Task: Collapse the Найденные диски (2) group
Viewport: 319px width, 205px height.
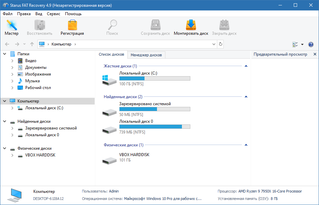Action: (246, 97)
